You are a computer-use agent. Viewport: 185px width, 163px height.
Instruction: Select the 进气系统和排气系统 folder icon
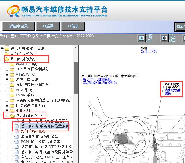(x=7, y=49)
